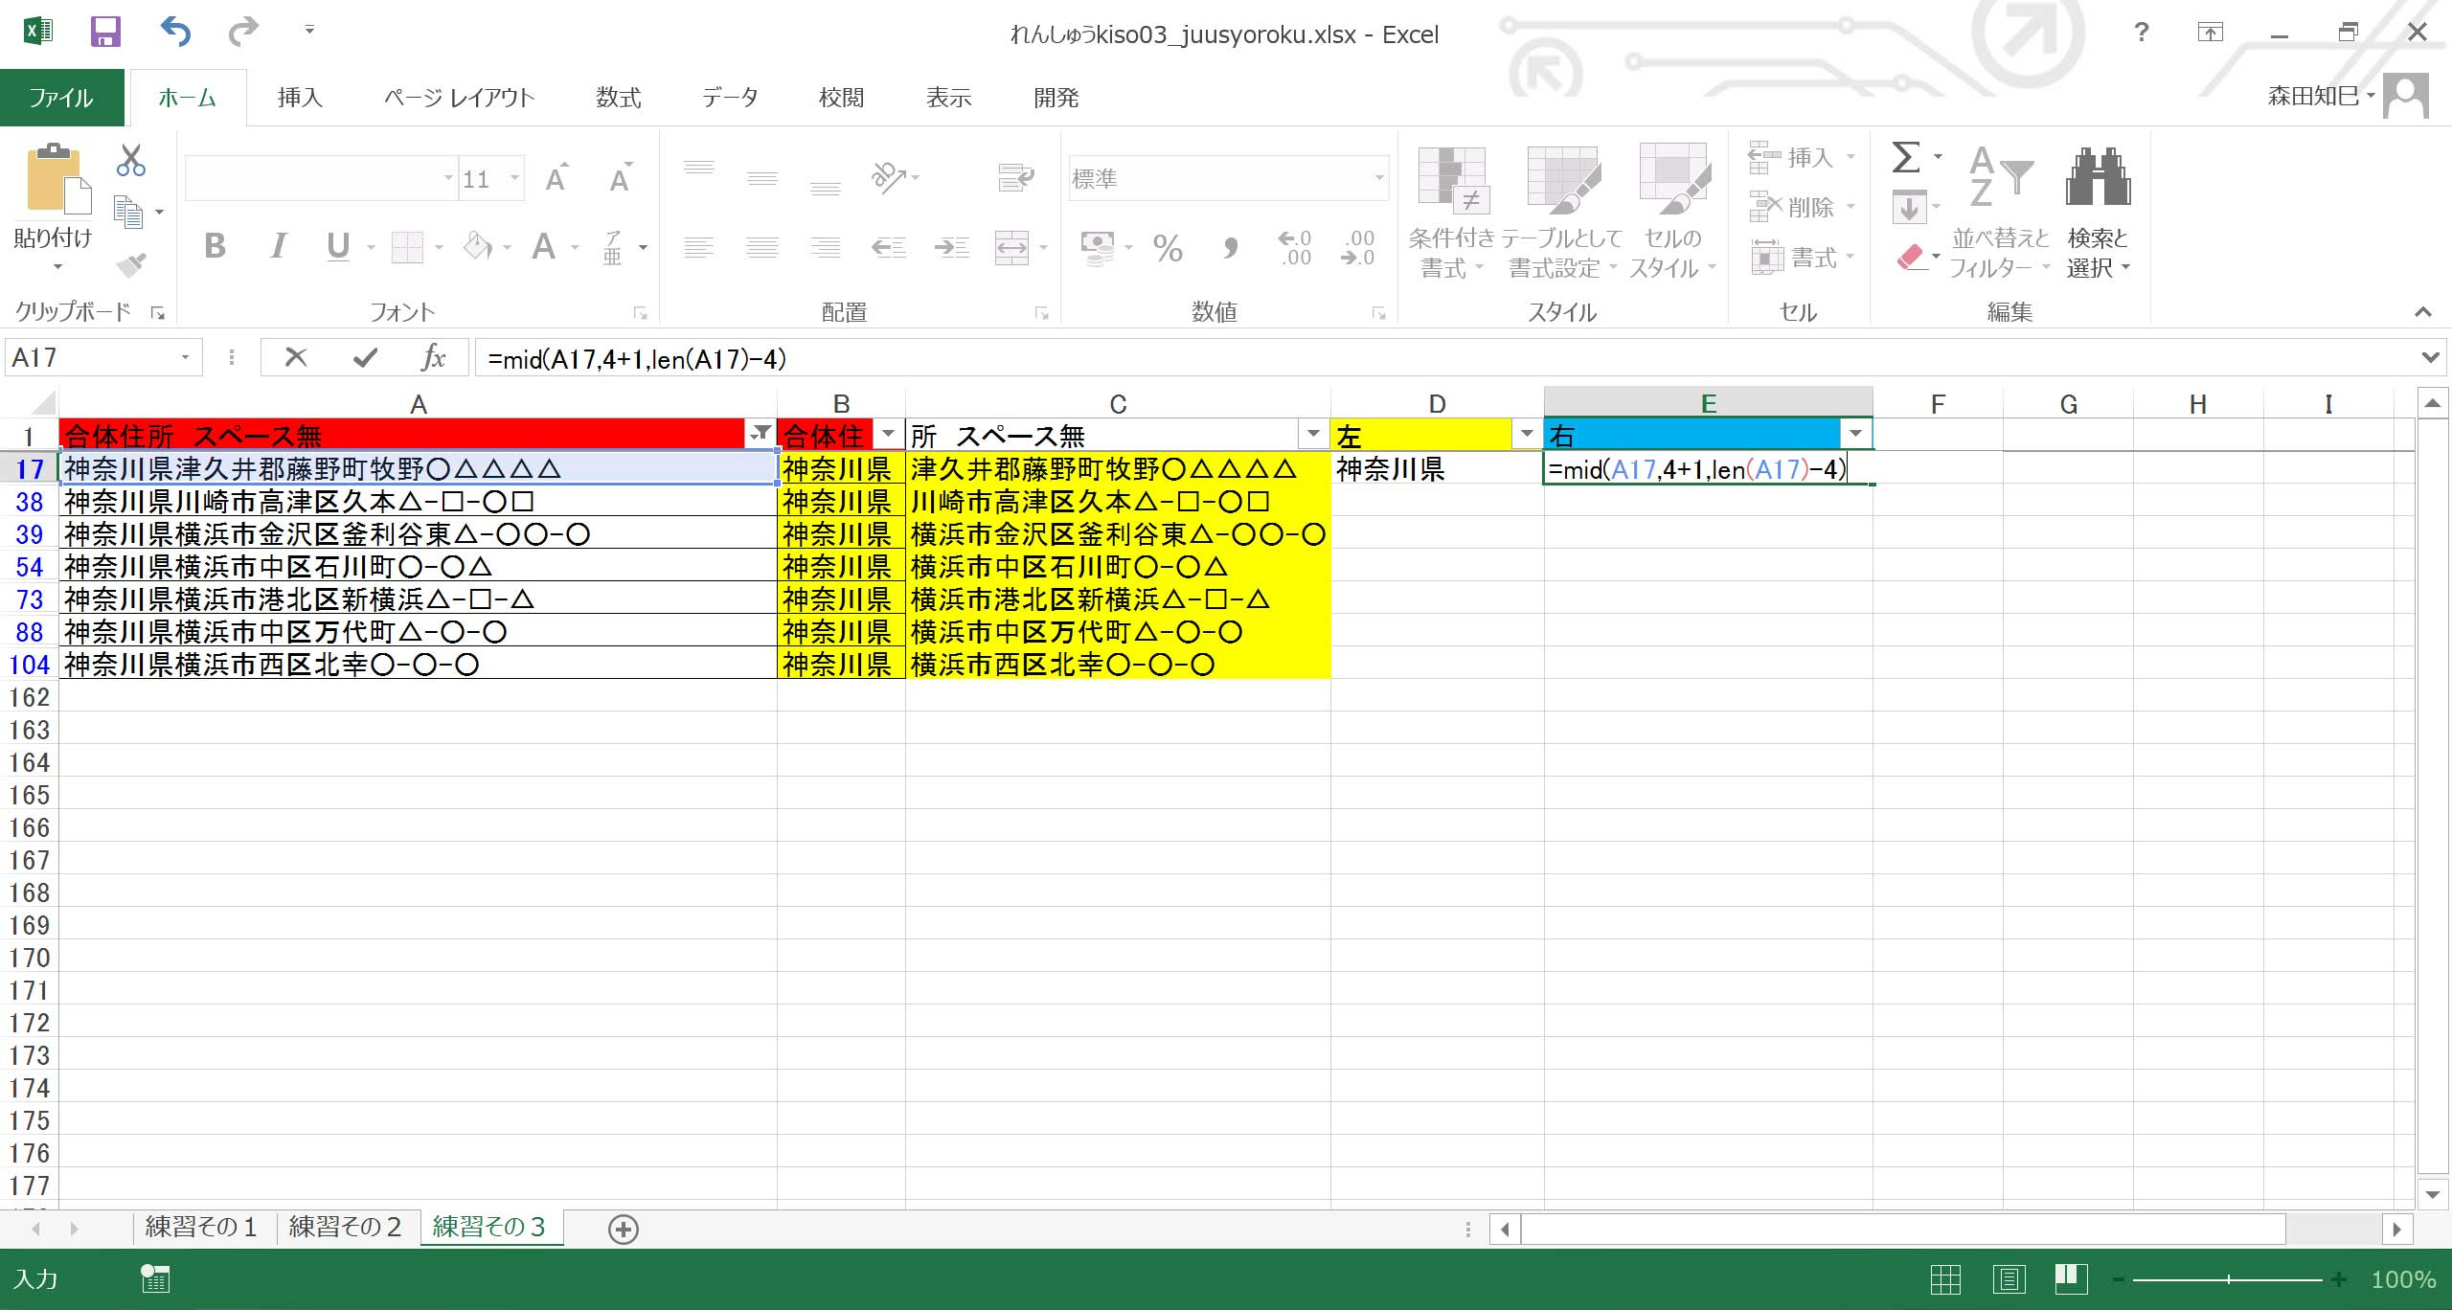2452x1310 pixels.
Task: Open the filter dropdown for 左 column
Action: coord(1527,434)
